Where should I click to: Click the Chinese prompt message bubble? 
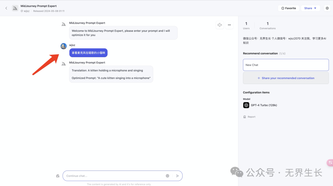pos(88,53)
